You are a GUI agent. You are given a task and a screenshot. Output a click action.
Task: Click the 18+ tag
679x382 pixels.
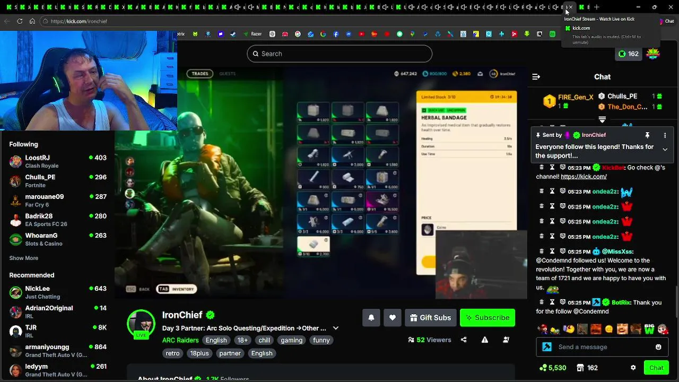(242, 340)
